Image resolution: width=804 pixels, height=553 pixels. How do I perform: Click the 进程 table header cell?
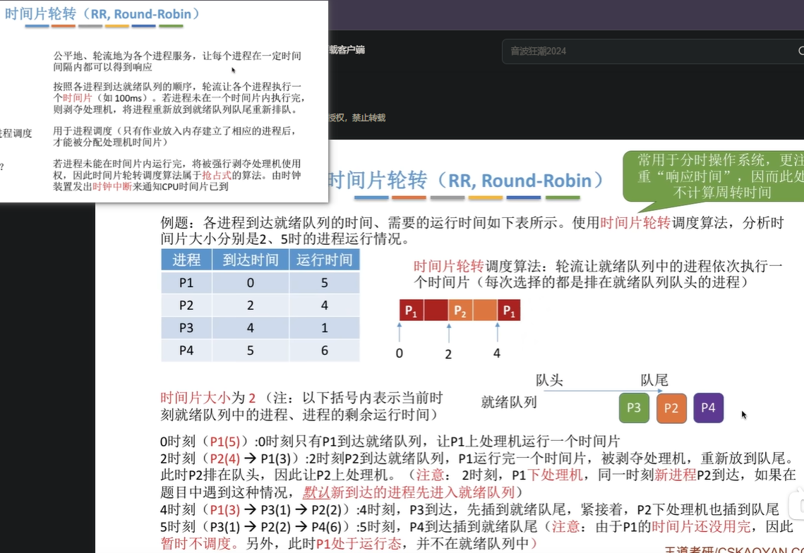point(186,260)
